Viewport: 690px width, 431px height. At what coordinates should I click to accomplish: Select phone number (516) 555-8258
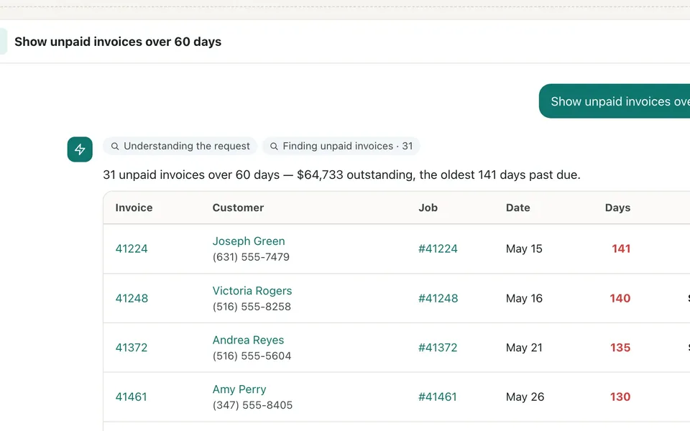252,307
